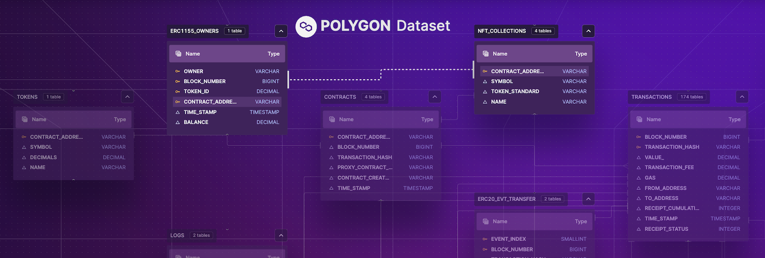
Task: Collapse the ERC1155_OWNERS table group
Action: tap(281, 31)
